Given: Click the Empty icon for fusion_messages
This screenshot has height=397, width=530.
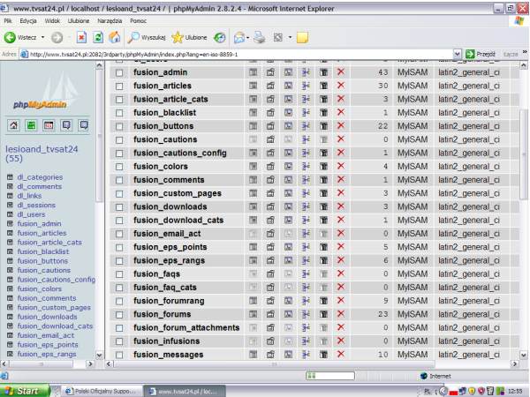Looking at the screenshot, I should coord(323,355).
